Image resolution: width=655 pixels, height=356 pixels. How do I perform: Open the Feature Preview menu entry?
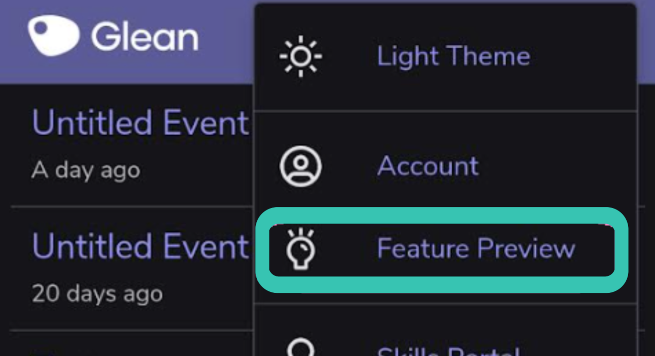[476, 249]
